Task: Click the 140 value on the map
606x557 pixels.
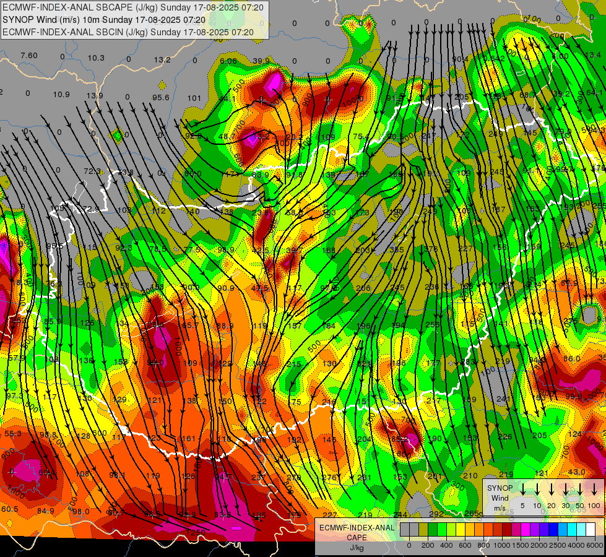Action: 193,212
